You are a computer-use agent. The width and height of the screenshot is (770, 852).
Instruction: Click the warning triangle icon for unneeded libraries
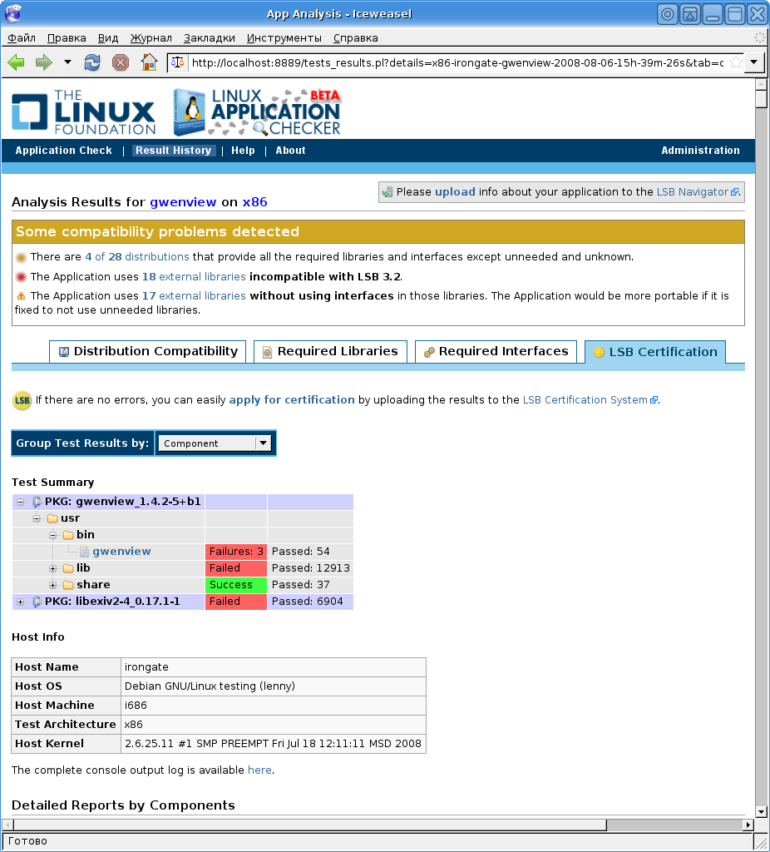21,296
